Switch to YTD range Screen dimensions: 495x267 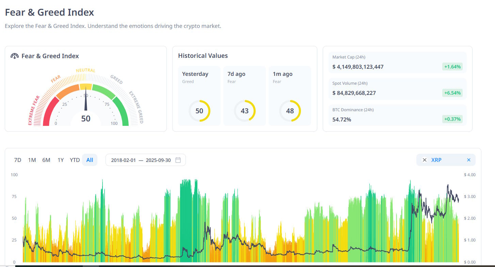click(x=75, y=160)
